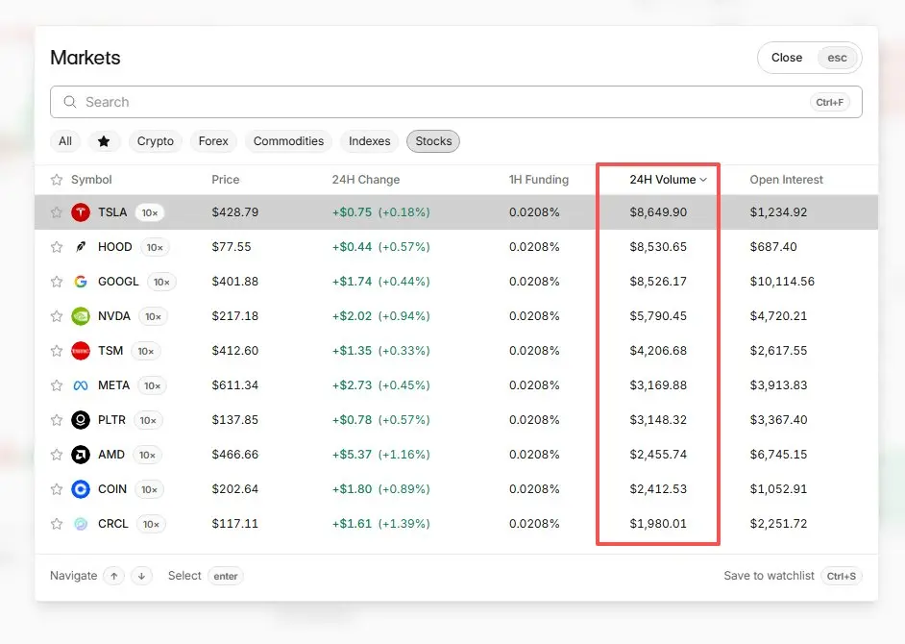Select the PLTR symbol name

coord(111,420)
